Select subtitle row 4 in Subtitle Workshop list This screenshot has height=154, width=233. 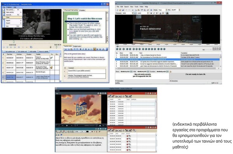click(167, 62)
